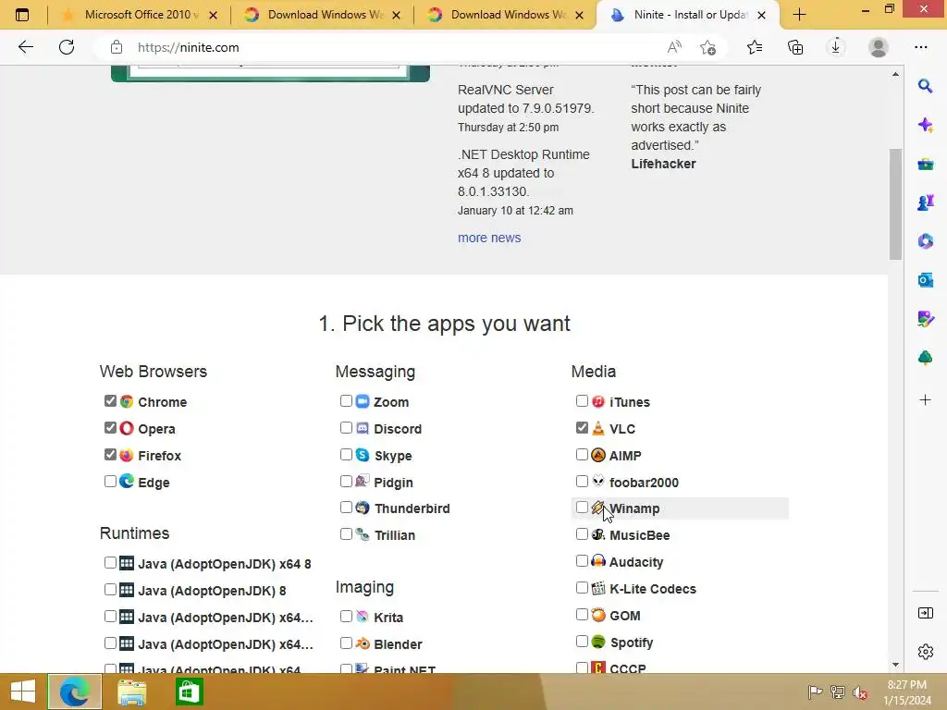Click the browser Back arrow
This screenshot has width=947, height=710.
tap(25, 47)
